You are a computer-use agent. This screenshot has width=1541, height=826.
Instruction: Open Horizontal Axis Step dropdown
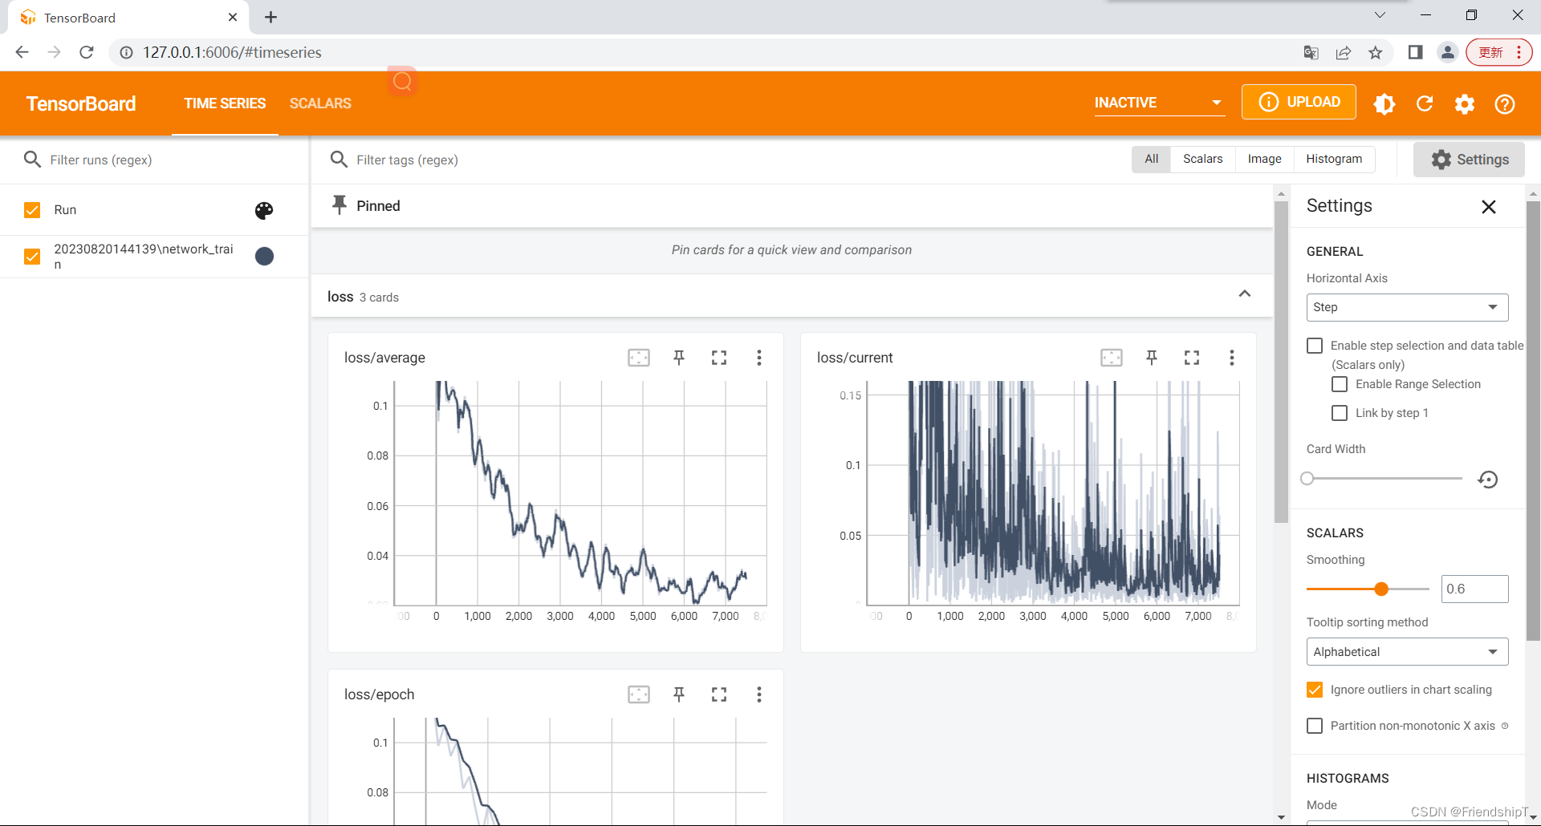coord(1407,307)
